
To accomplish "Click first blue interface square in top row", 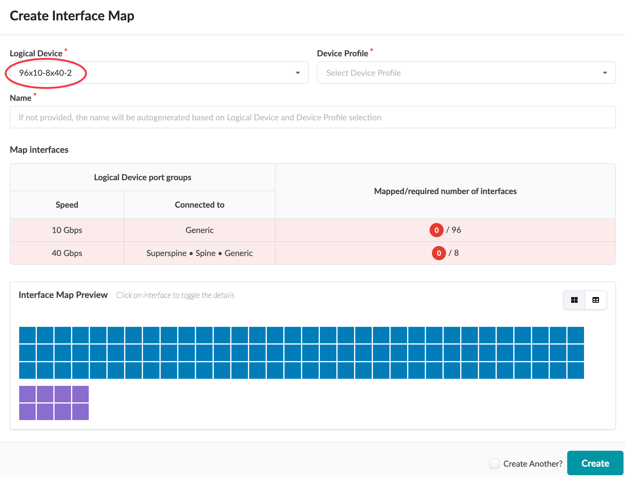I will (27, 335).
